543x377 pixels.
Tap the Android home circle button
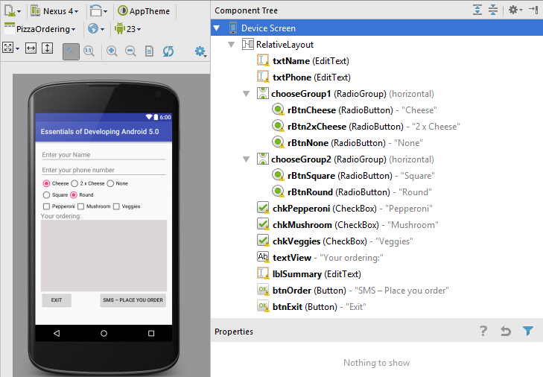pyautogui.click(x=104, y=333)
